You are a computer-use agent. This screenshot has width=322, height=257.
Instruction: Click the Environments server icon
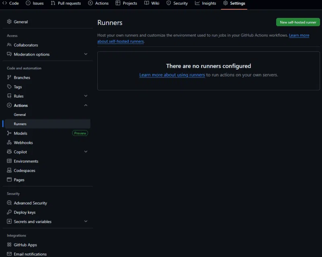pyautogui.click(x=9, y=161)
